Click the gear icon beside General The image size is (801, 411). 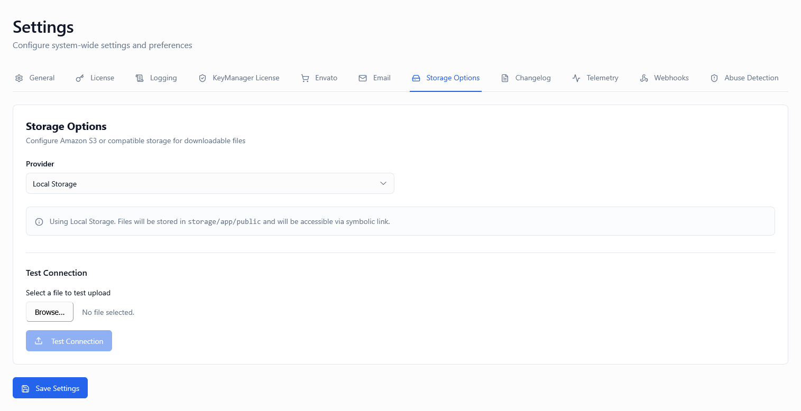pyautogui.click(x=19, y=78)
